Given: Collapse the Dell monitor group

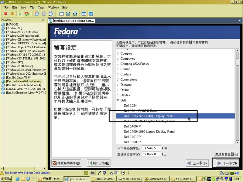Looking at the screenshot, I should coord(118,100).
